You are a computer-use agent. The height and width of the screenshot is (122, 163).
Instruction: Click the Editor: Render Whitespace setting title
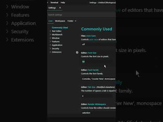point(93,104)
